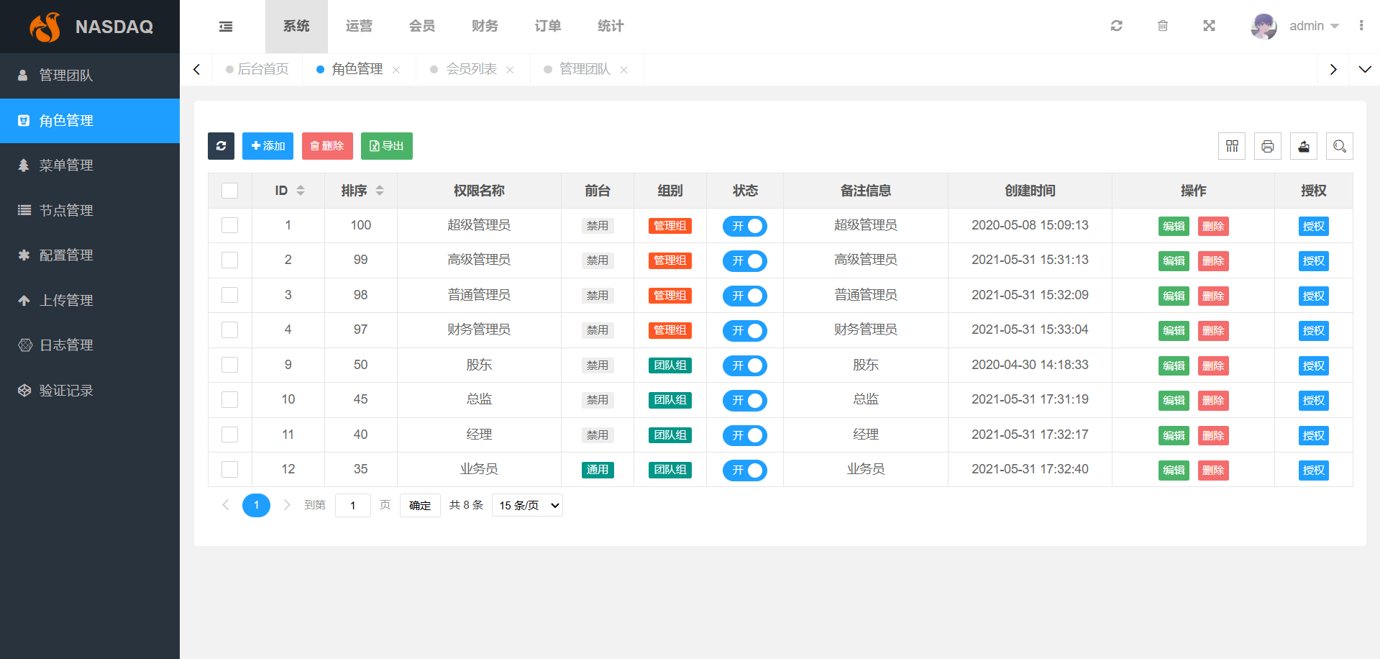Open the 15 条/页 page size dropdown
Viewport: 1380px width, 659px height.
[x=527, y=505]
